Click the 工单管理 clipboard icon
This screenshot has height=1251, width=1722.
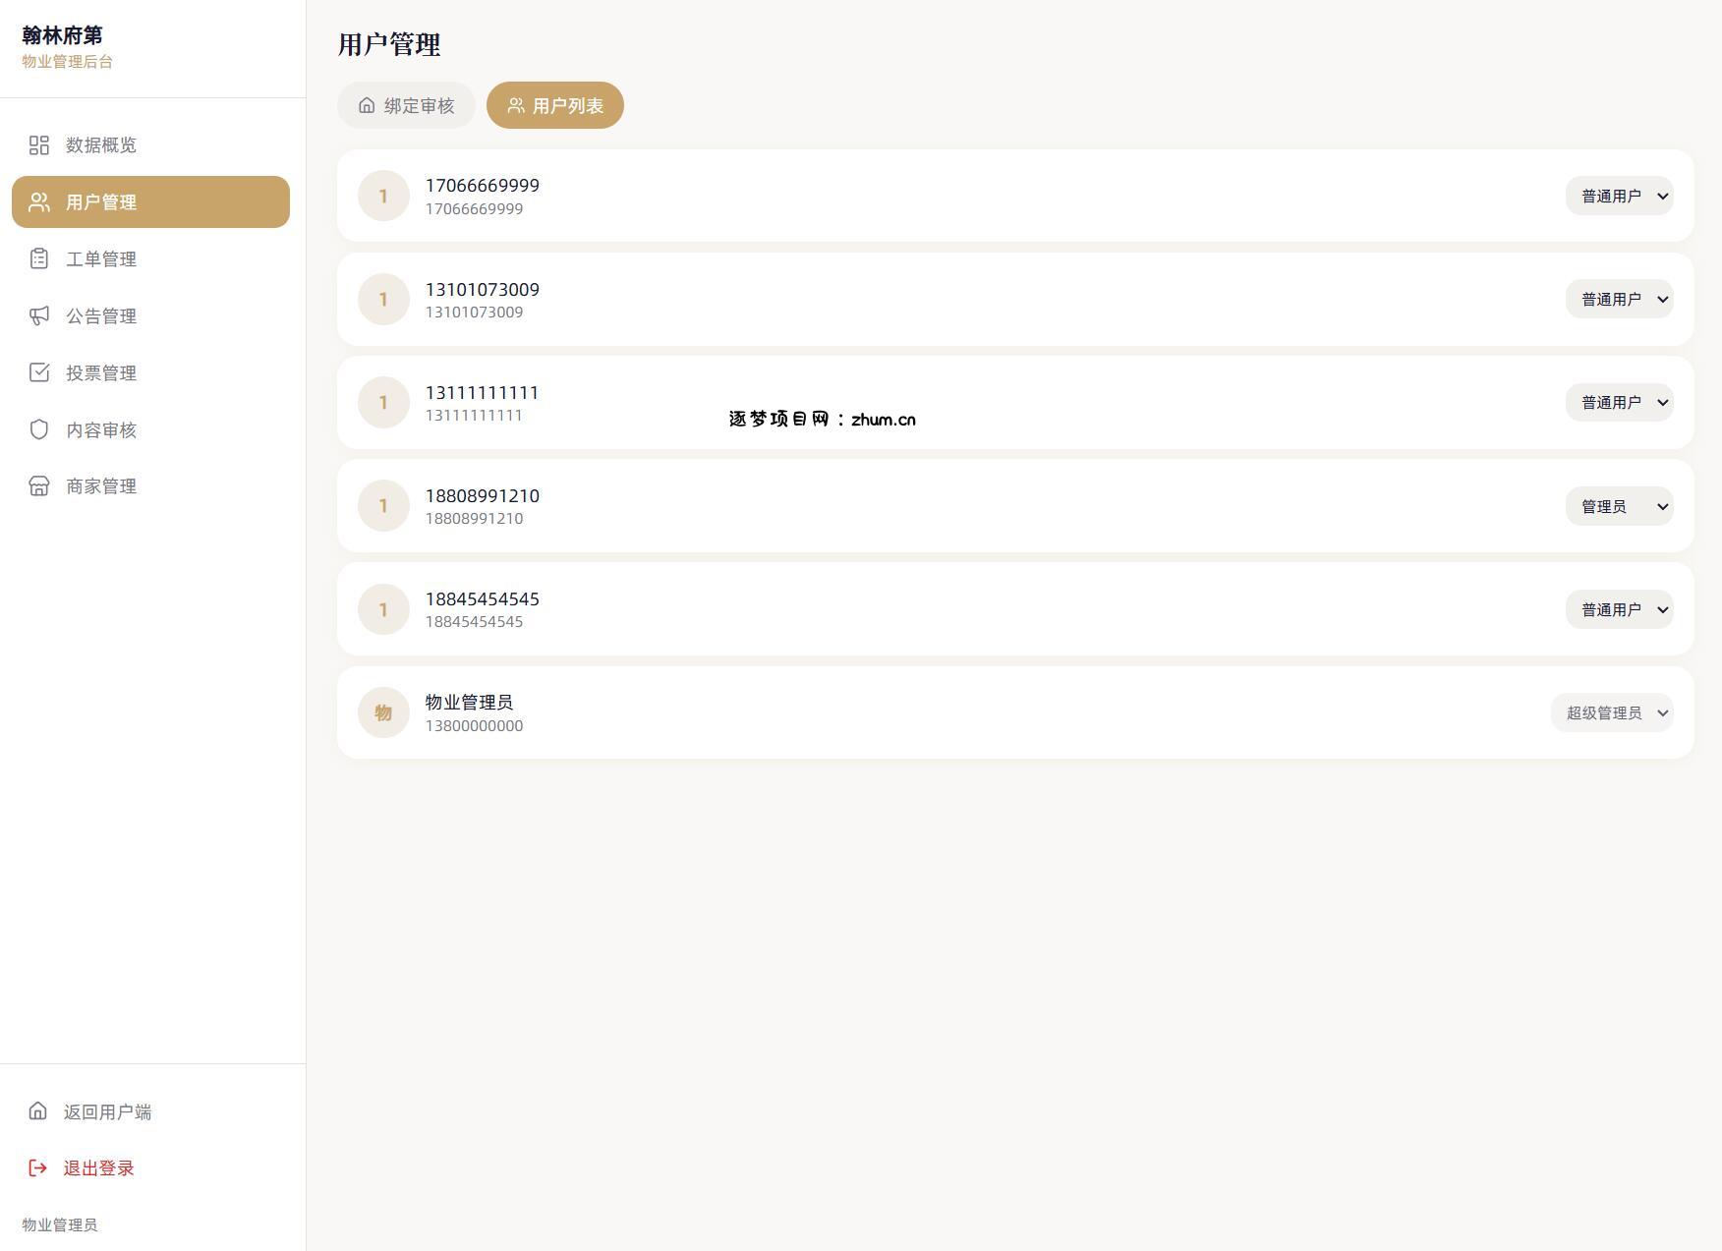pyautogui.click(x=39, y=259)
